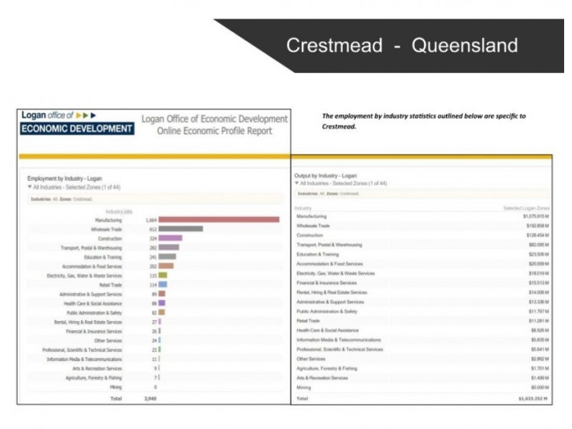The height and width of the screenshot is (429, 572).
Task: Click the yellow arrows in Logan logo
Action: pos(85,115)
